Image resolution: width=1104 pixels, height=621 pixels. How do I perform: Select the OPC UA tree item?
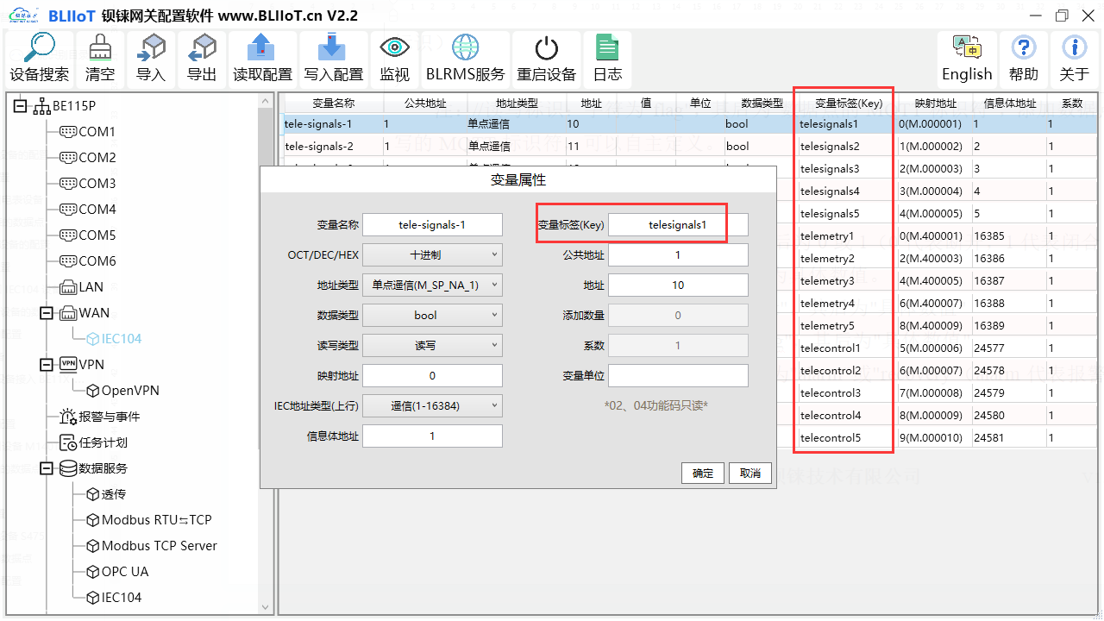tap(117, 572)
